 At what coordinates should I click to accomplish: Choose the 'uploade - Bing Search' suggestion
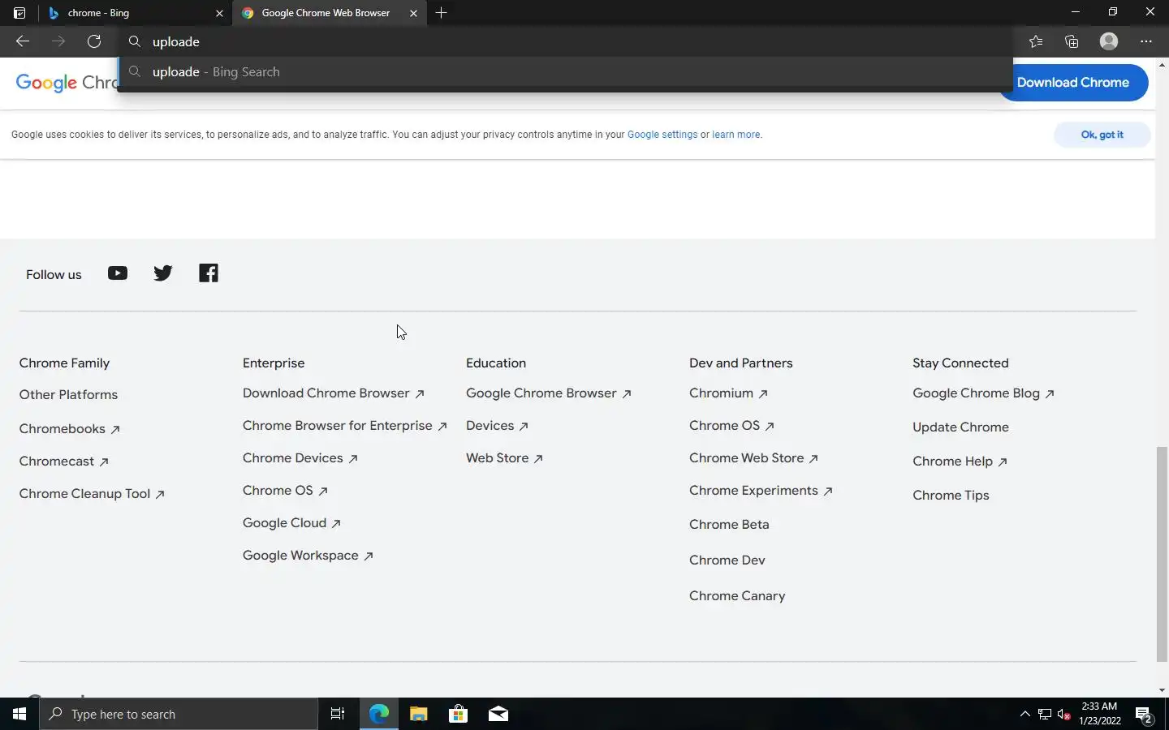pos(565,71)
